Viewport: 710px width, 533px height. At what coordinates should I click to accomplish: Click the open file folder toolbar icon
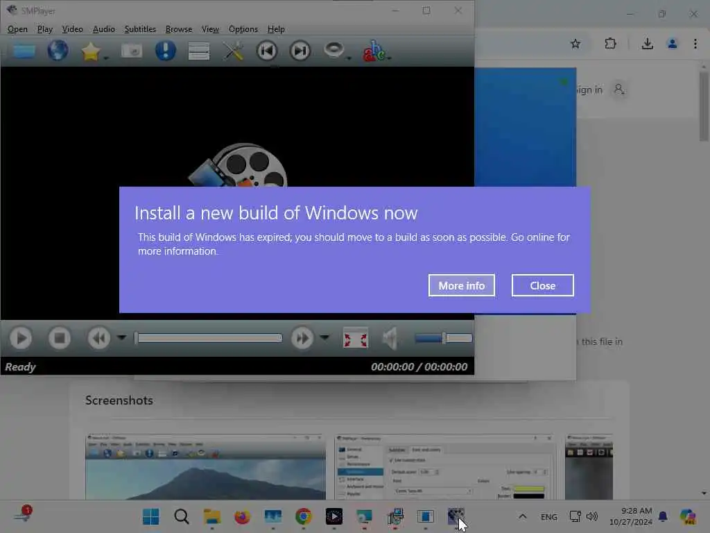click(x=24, y=51)
